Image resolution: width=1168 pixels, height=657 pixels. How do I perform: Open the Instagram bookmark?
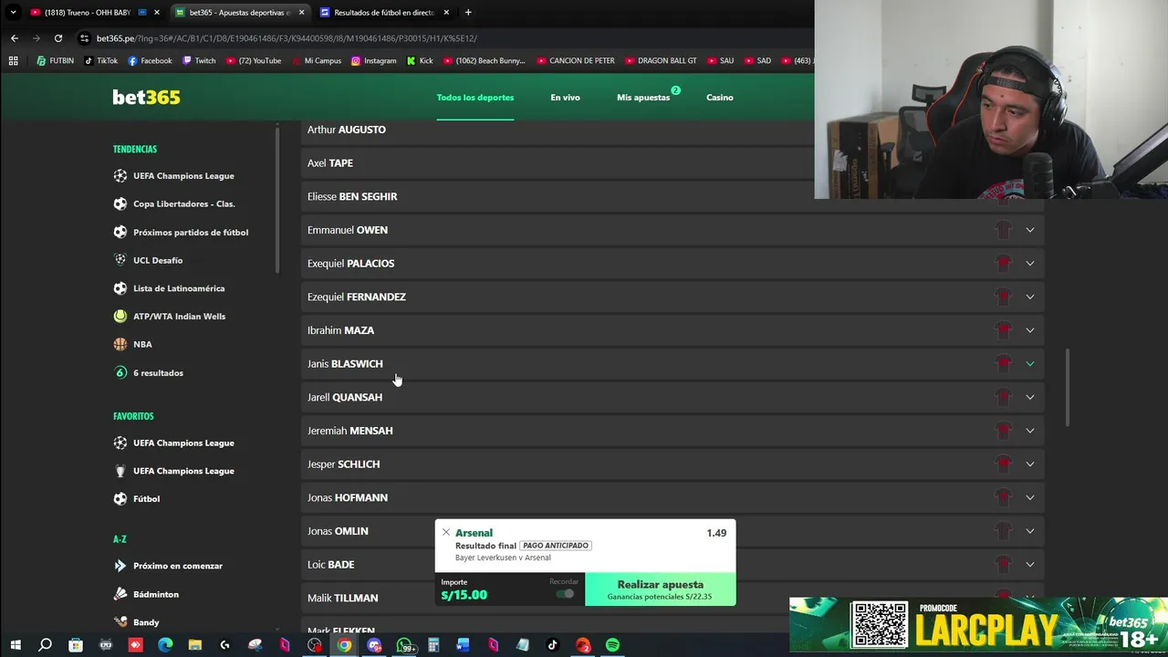click(373, 61)
